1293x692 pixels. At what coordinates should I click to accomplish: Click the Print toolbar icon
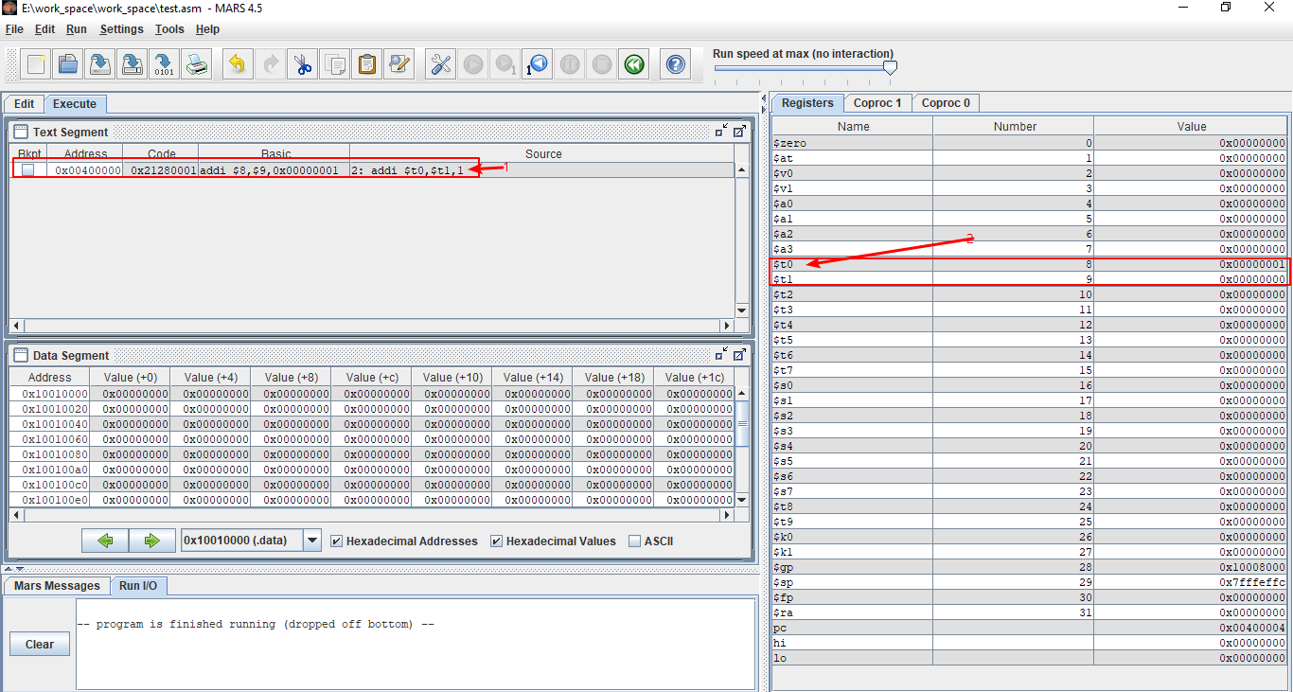click(195, 64)
